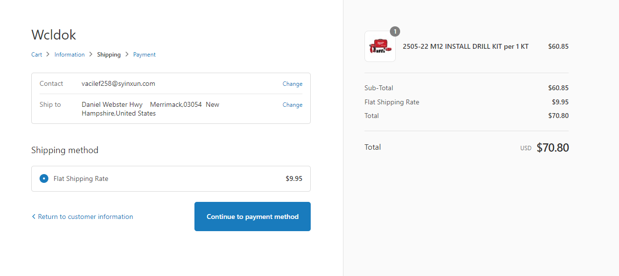Click the drill kit product thumbnail
This screenshot has width=619, height=276.
[380, 47]
